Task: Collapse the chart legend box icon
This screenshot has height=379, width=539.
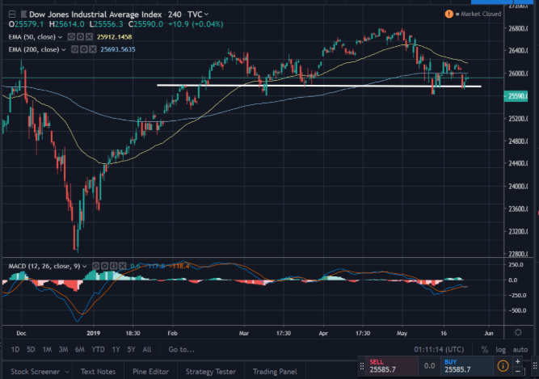Action: point(12,15)
